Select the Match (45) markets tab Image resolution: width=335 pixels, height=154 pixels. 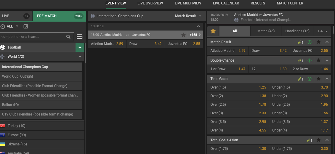pyautogui.click(x=266, y=31)
